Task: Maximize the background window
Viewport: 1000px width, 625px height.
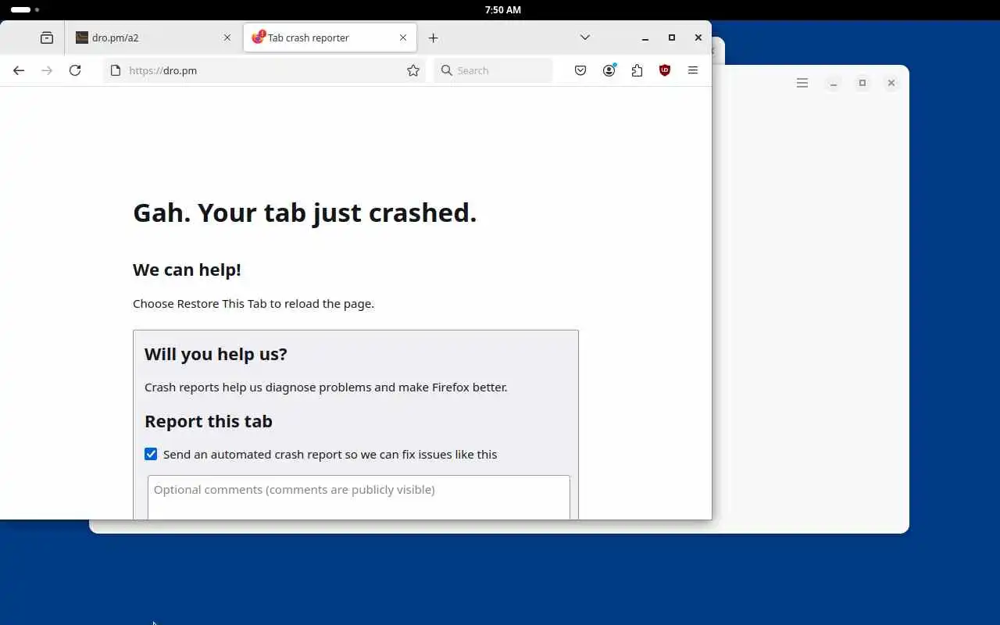Action: pyautogui.click(x=862, y=83)
